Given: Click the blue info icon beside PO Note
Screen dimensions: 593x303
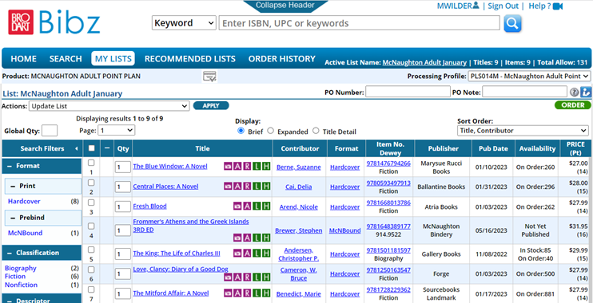Looking at the screenshot, I should 586,92.
